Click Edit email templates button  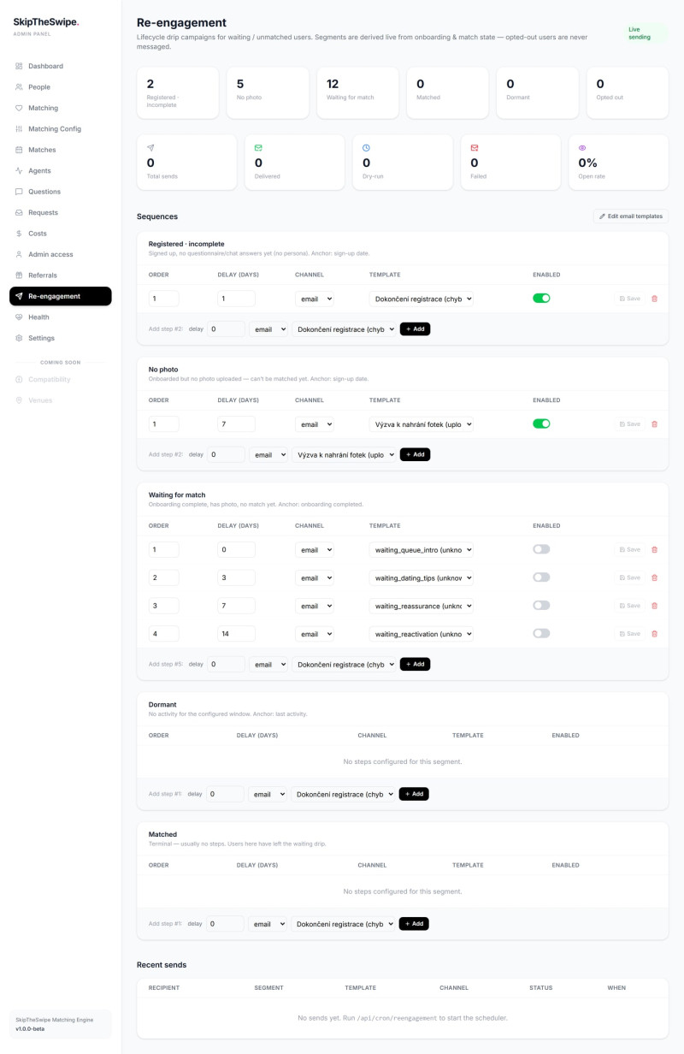point(631,216)
